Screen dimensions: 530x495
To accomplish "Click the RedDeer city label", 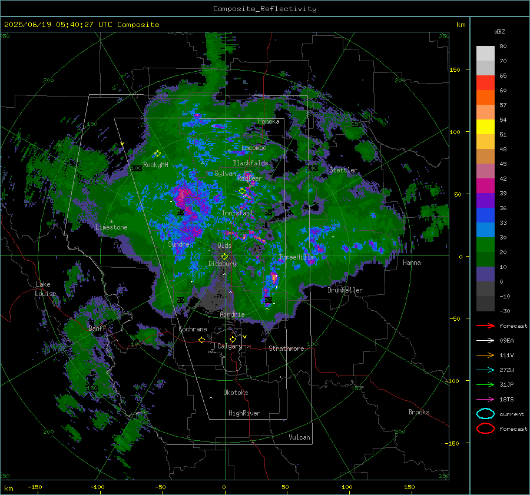I will click(250, 178).
